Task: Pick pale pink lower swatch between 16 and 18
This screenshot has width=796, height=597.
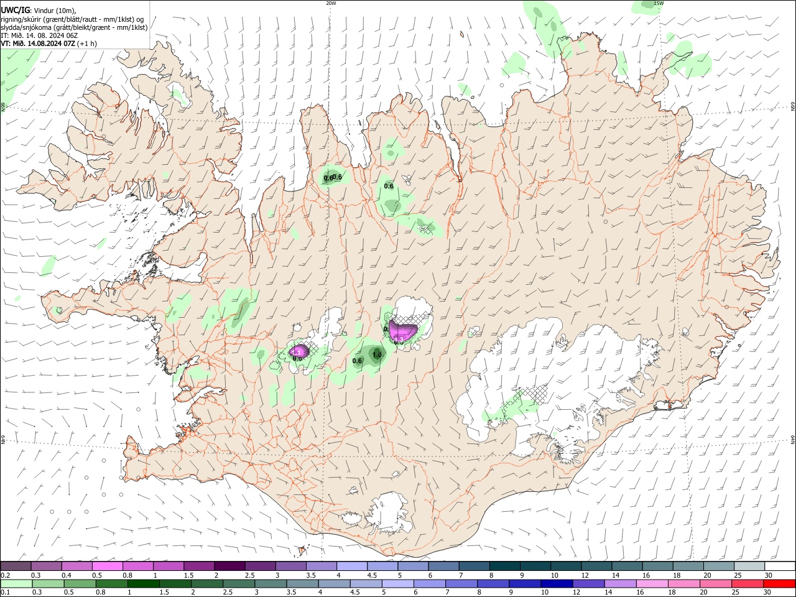Action: click(652, 583)
